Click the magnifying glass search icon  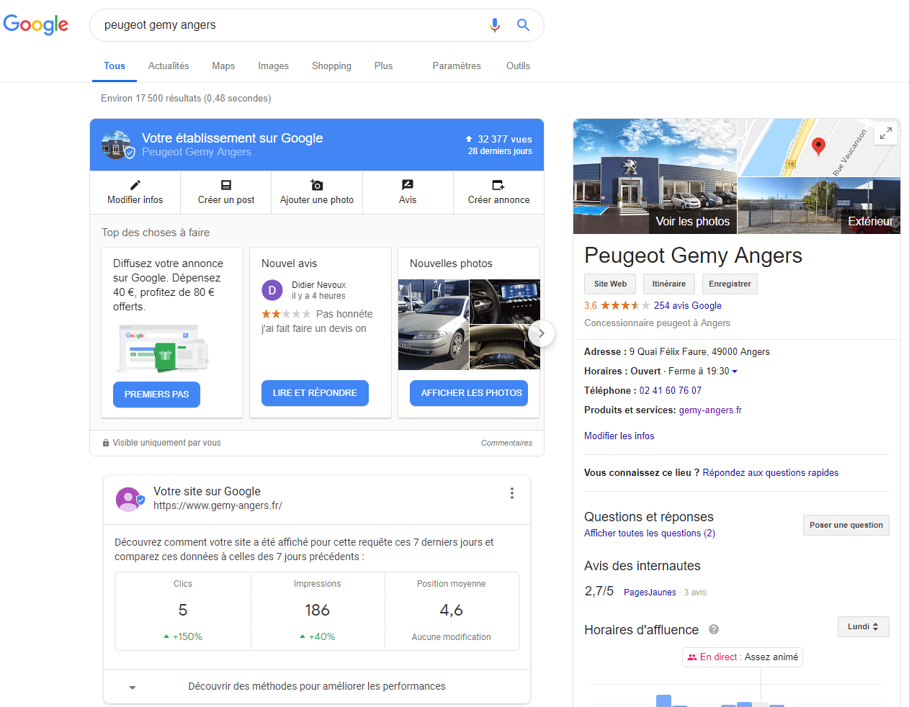[524, 25]
